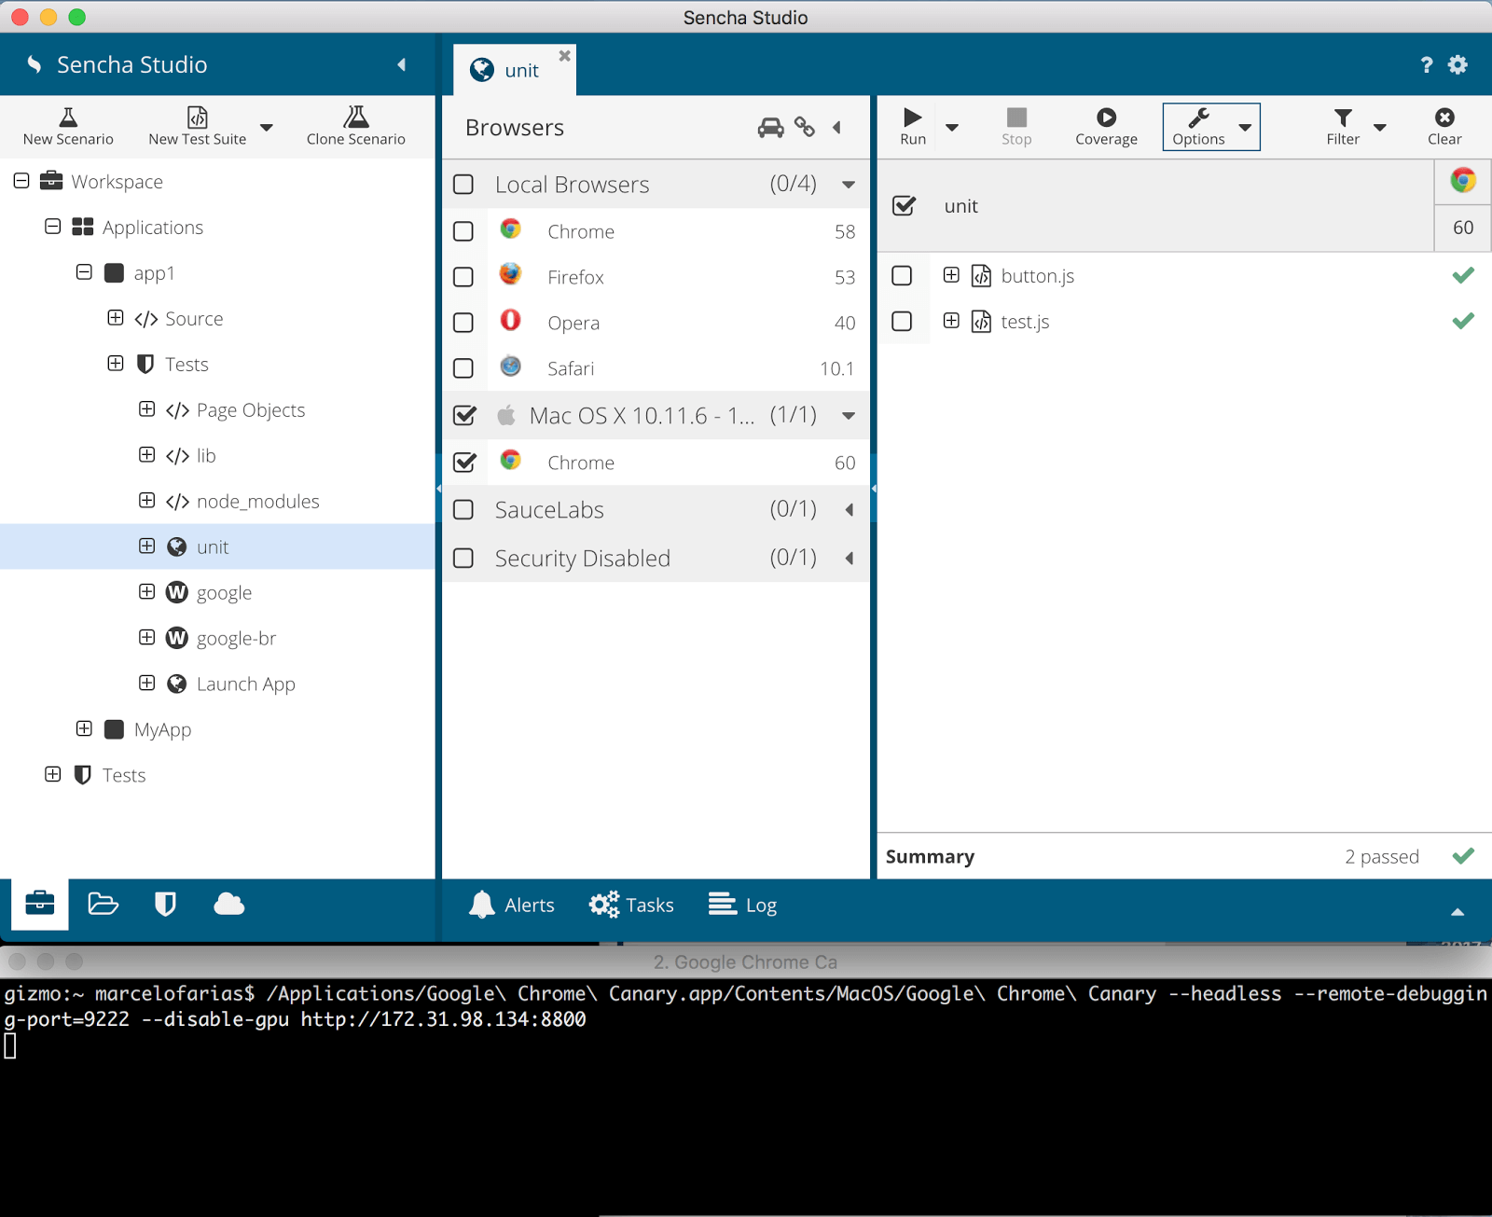
Task: Check the Firefox 53 checkbox
Action: [463, 277]
